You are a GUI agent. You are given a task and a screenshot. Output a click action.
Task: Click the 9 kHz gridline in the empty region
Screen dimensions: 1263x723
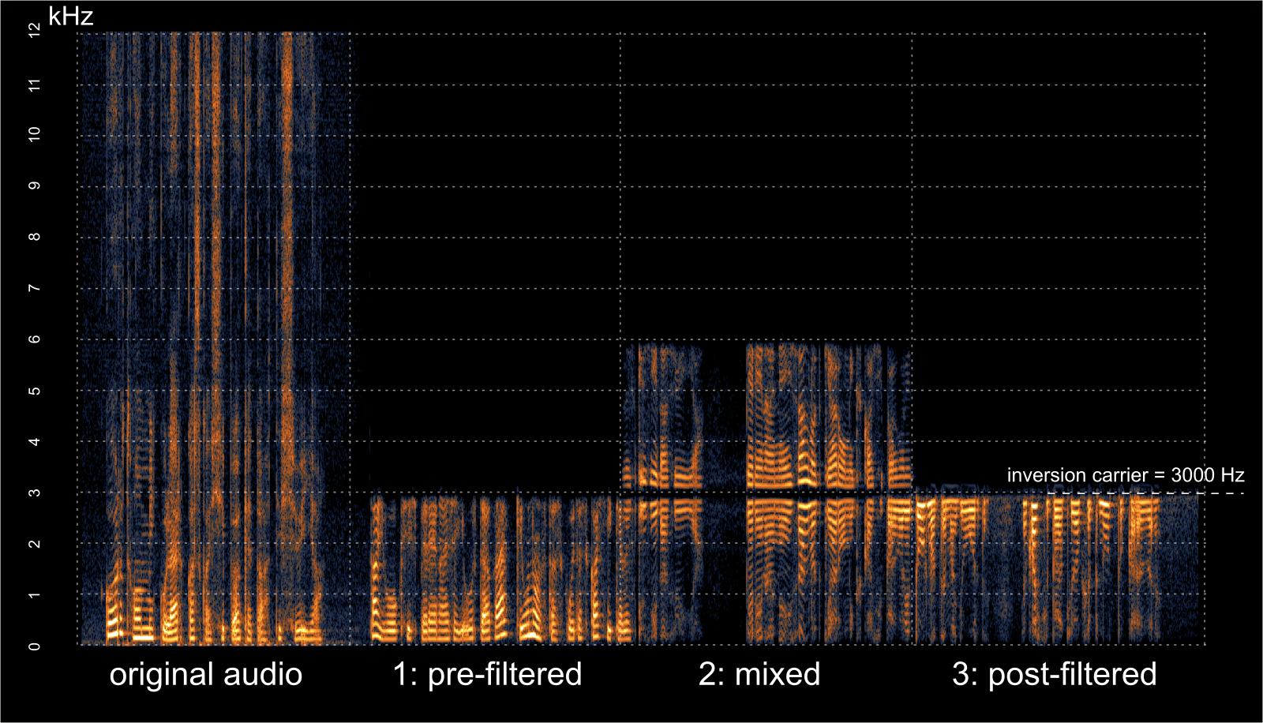point(710,187)
